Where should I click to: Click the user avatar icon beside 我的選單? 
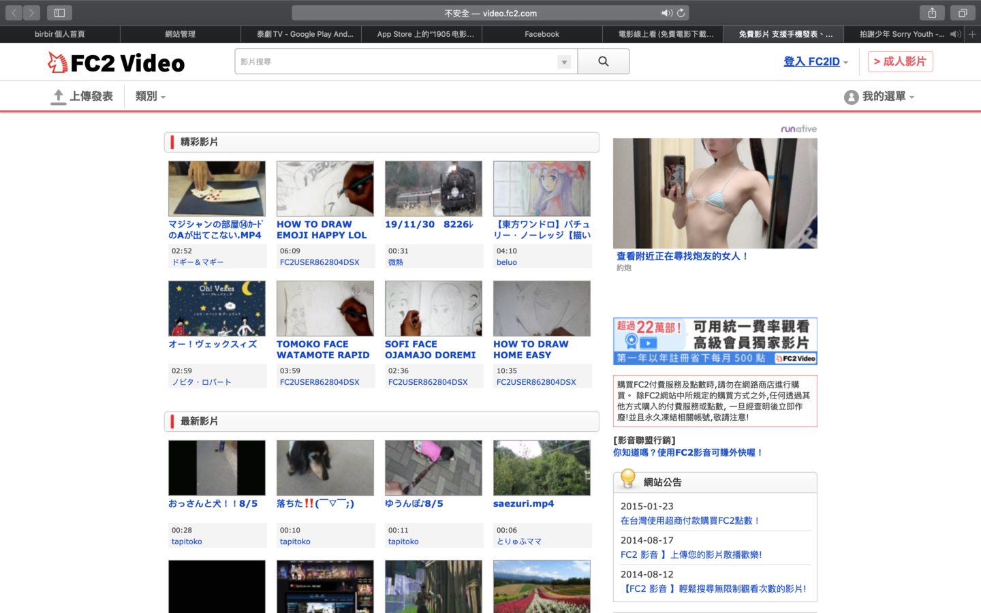point(851,97)
